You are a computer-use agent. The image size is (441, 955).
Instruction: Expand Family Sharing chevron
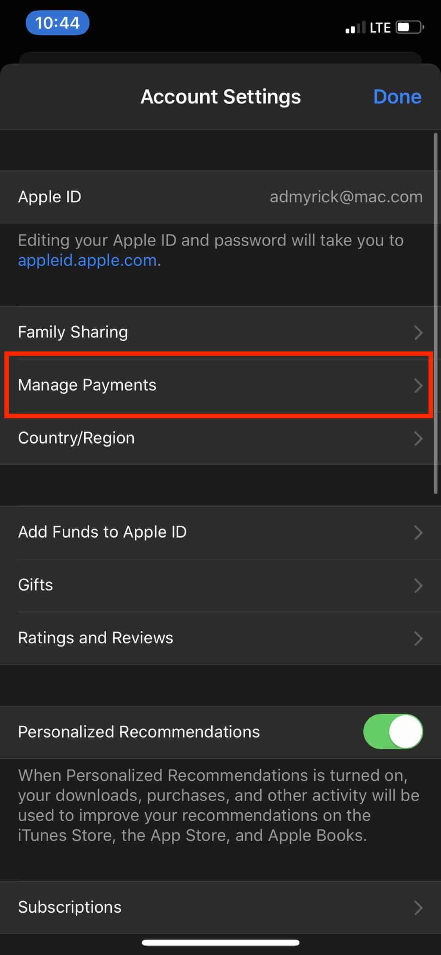pyautogui.click(x=419, y=332)
